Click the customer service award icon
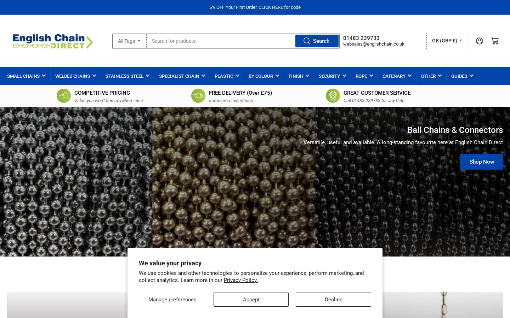 333,96
